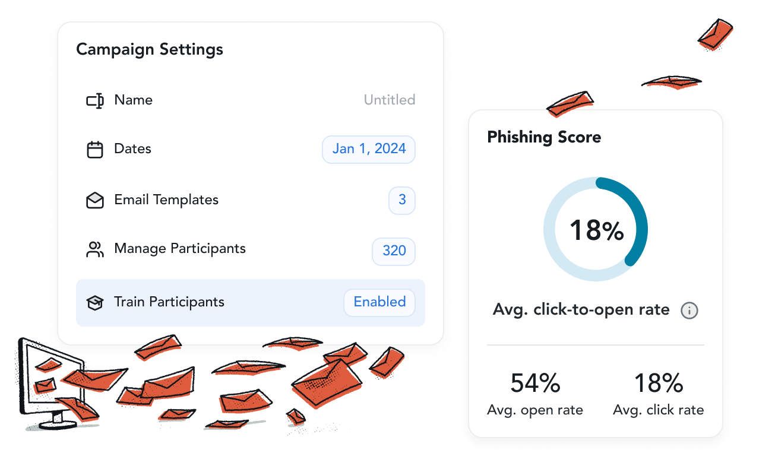
Task: Click the 54% Avg. open rate stat
Action: (x=535, y=394)
